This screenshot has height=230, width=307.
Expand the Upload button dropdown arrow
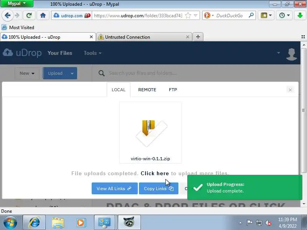(72, 73)
